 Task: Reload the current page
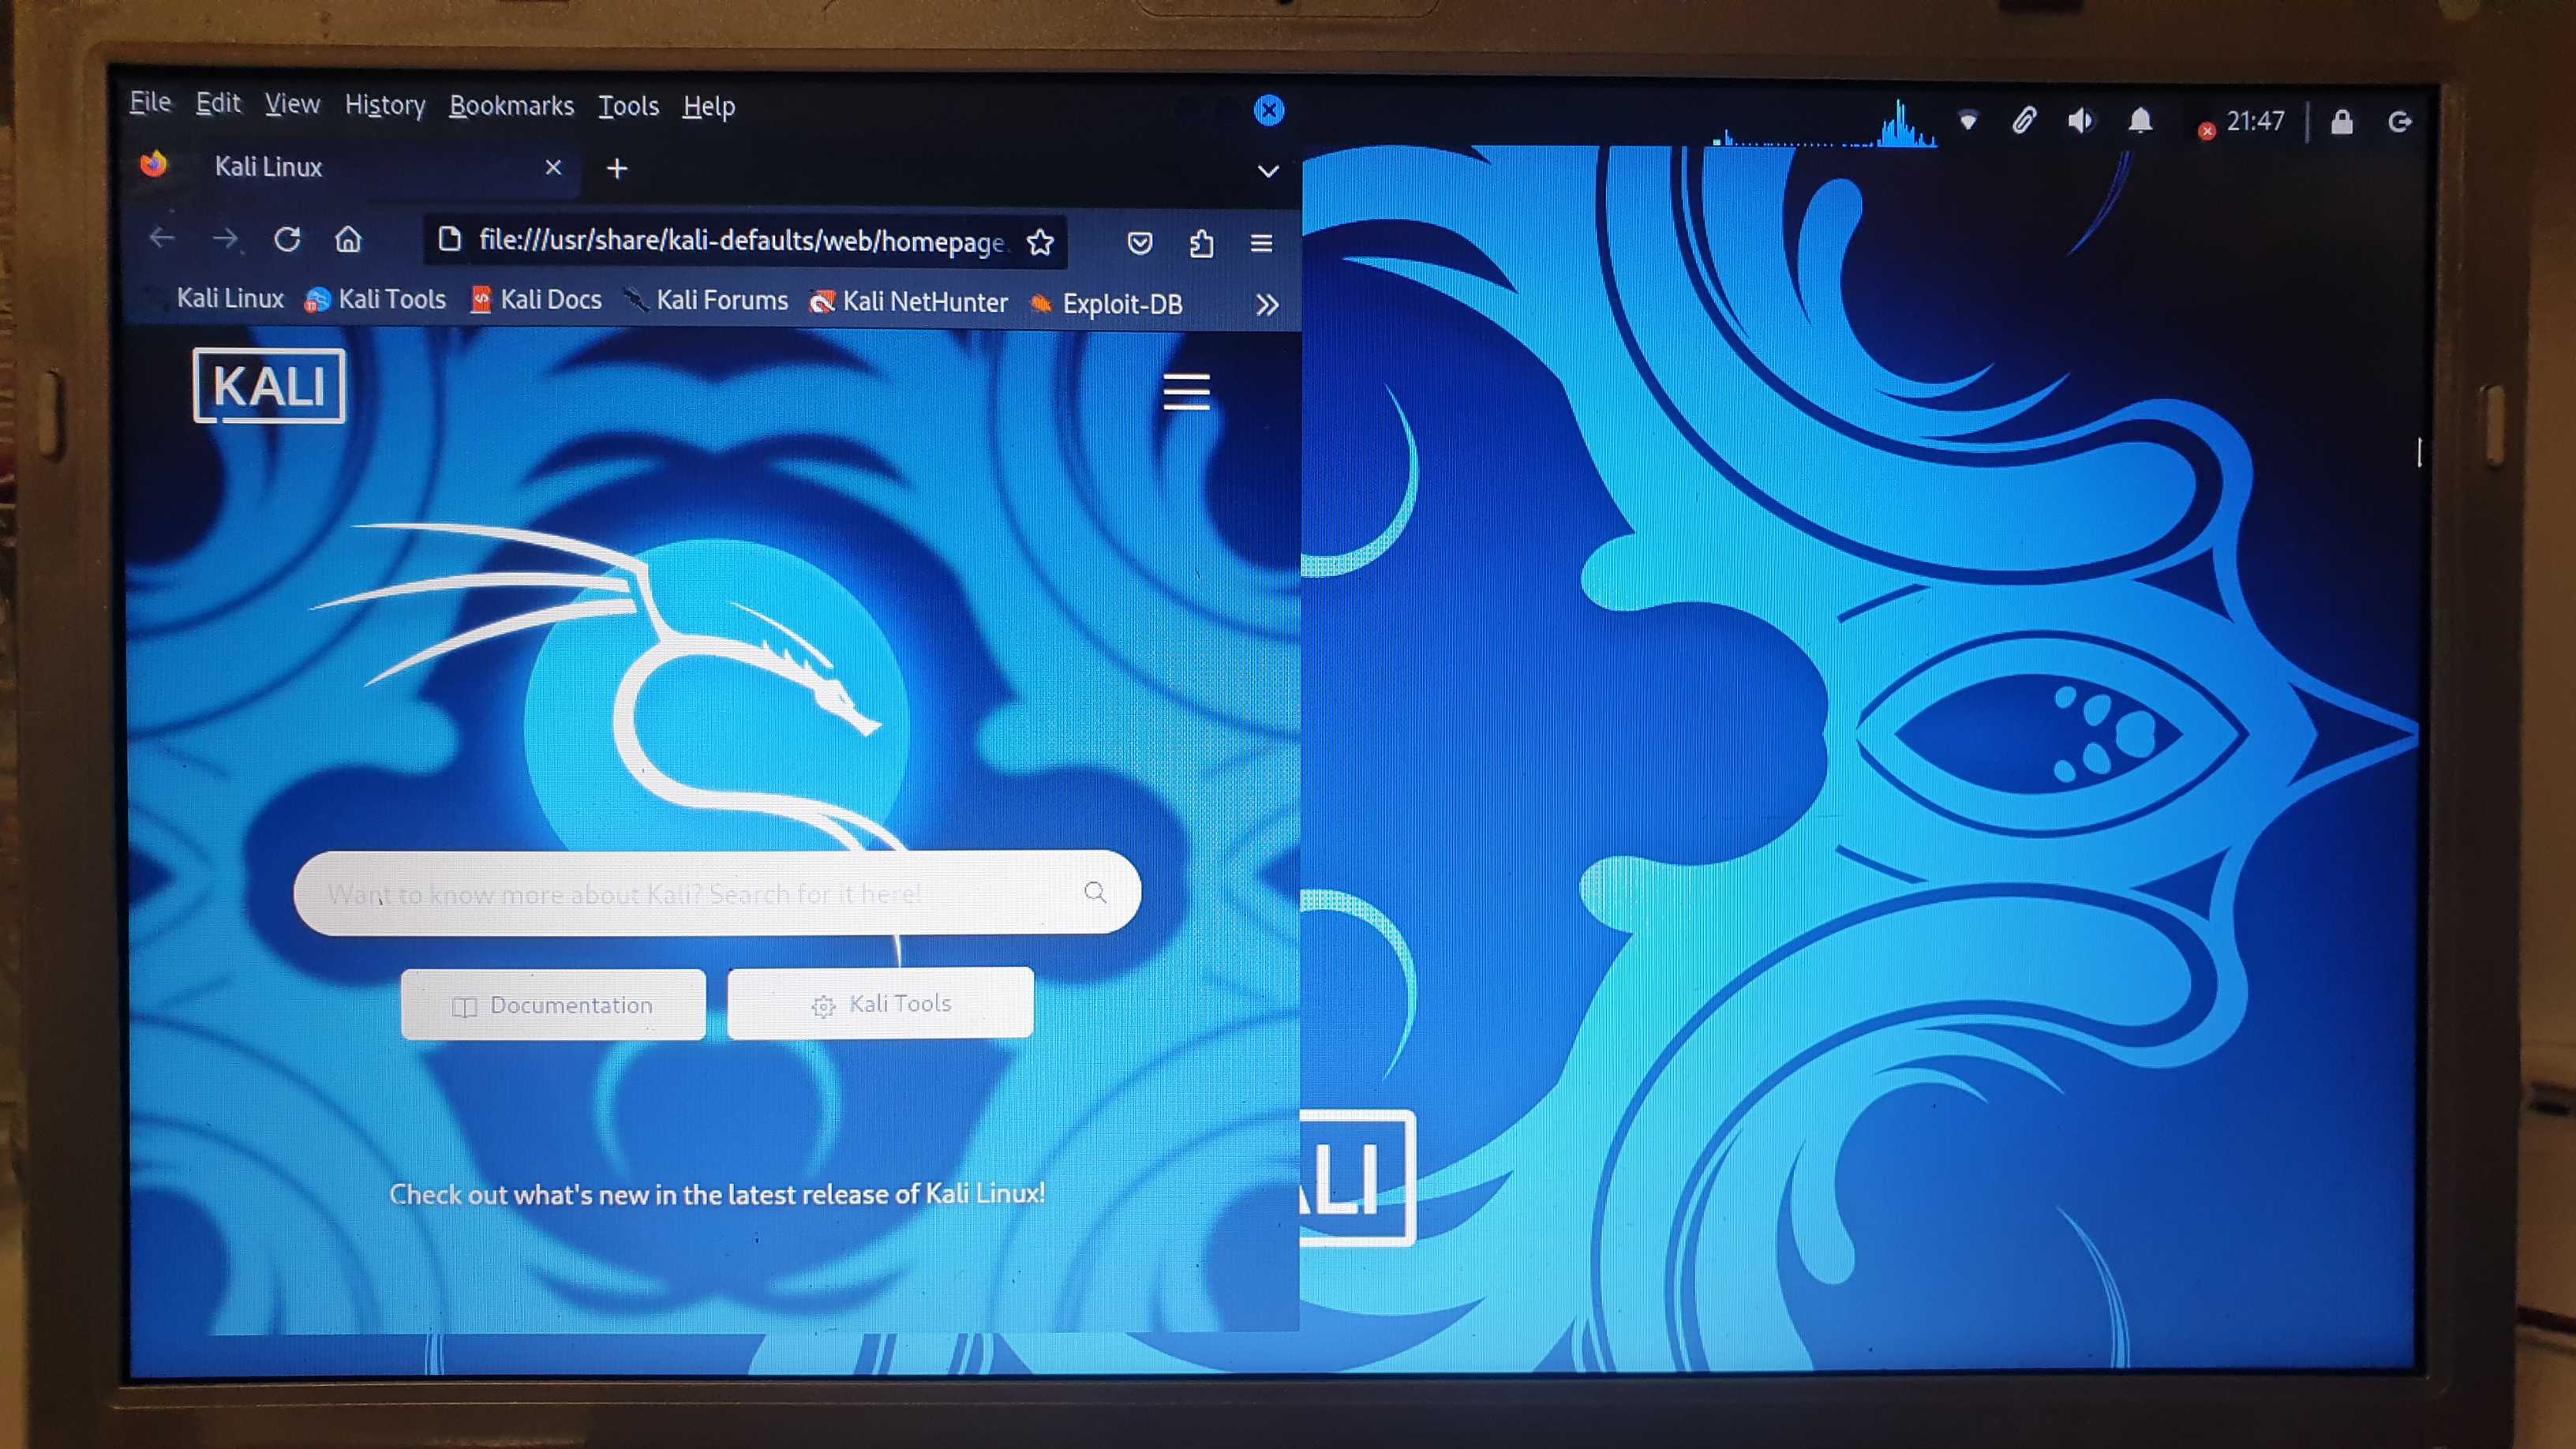[x=287, y=239]
